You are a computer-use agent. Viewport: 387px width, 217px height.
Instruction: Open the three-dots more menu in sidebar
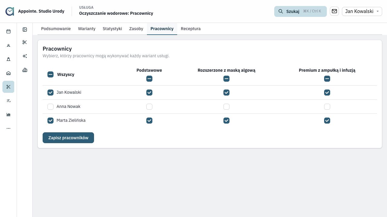tap(8, 128)
